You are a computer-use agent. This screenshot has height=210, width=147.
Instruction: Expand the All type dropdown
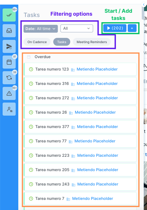77,28
